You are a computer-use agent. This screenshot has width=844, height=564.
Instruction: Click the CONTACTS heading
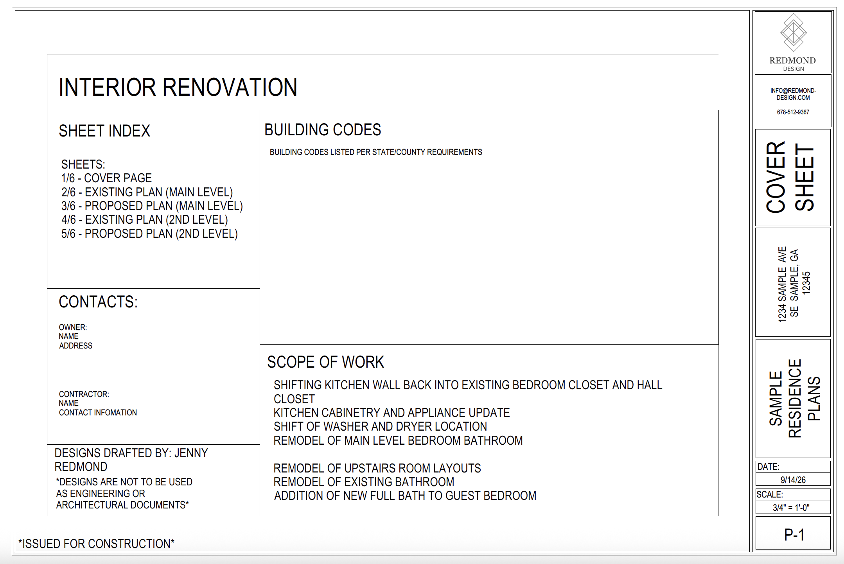click(98, 302)
